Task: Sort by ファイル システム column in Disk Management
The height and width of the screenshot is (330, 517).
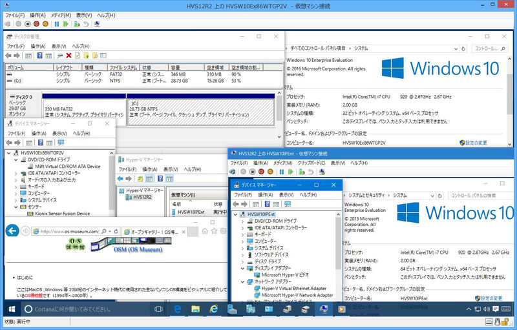Action: point(123,68)
